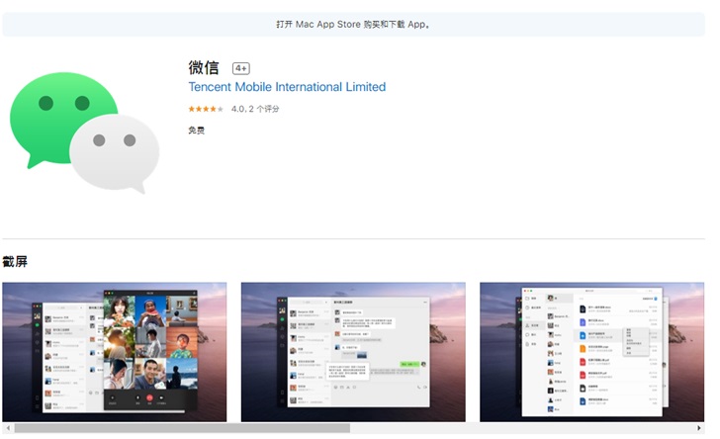Click the red hang-up button in video call screenshot
This screenshot has height=439, width=720.
pyautogui.click(x=149, y=397)
